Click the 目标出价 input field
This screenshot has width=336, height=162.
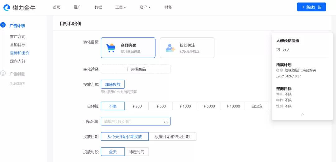(x=132, y=121)
